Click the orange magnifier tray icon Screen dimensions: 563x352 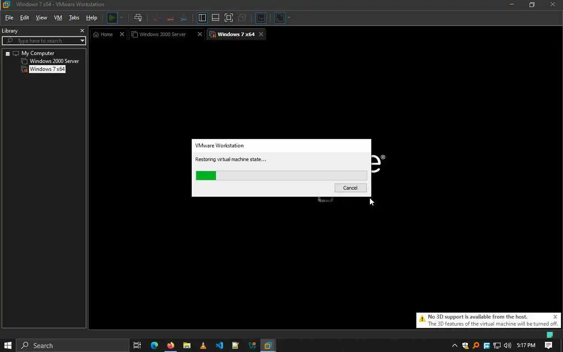476,345
